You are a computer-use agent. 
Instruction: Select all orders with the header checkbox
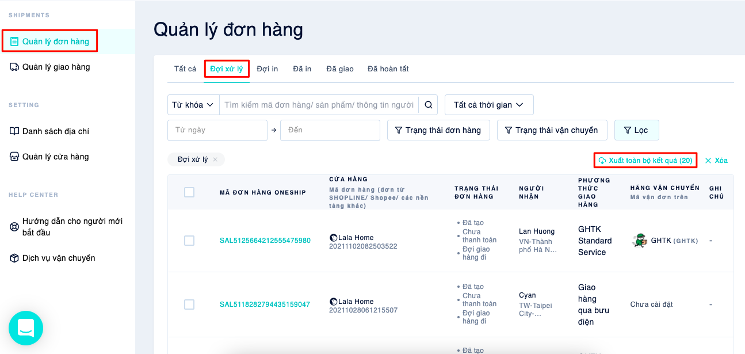189,192
